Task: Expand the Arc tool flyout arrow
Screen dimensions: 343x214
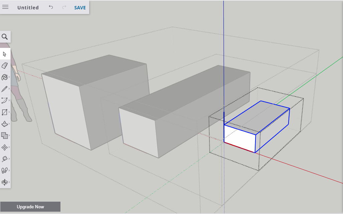Action: (9, 100)
